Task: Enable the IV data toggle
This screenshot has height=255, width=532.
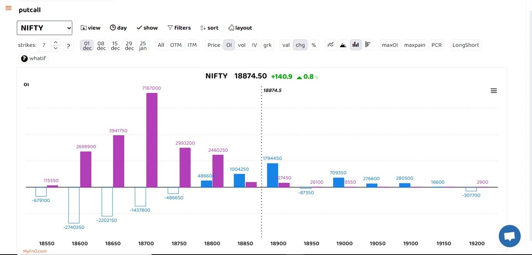Action: point(254,45)
